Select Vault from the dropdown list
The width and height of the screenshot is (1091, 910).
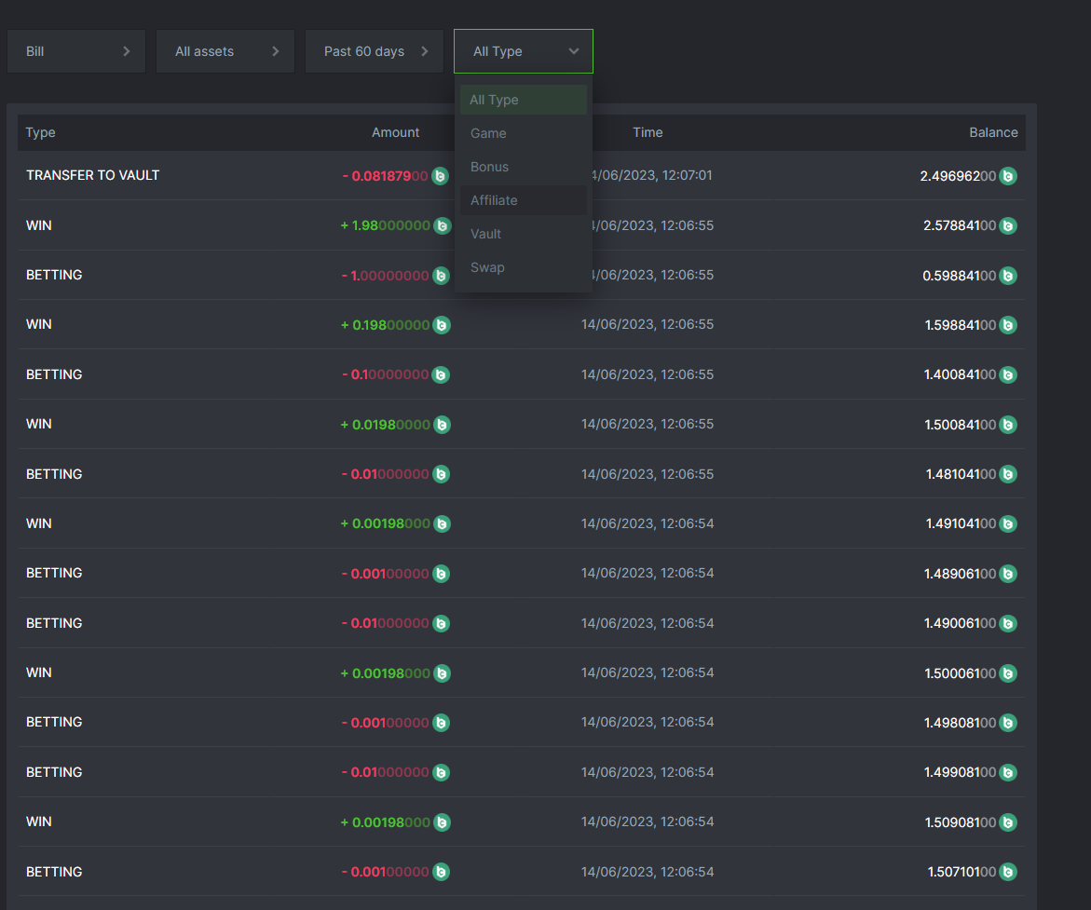tap(485, 234)
